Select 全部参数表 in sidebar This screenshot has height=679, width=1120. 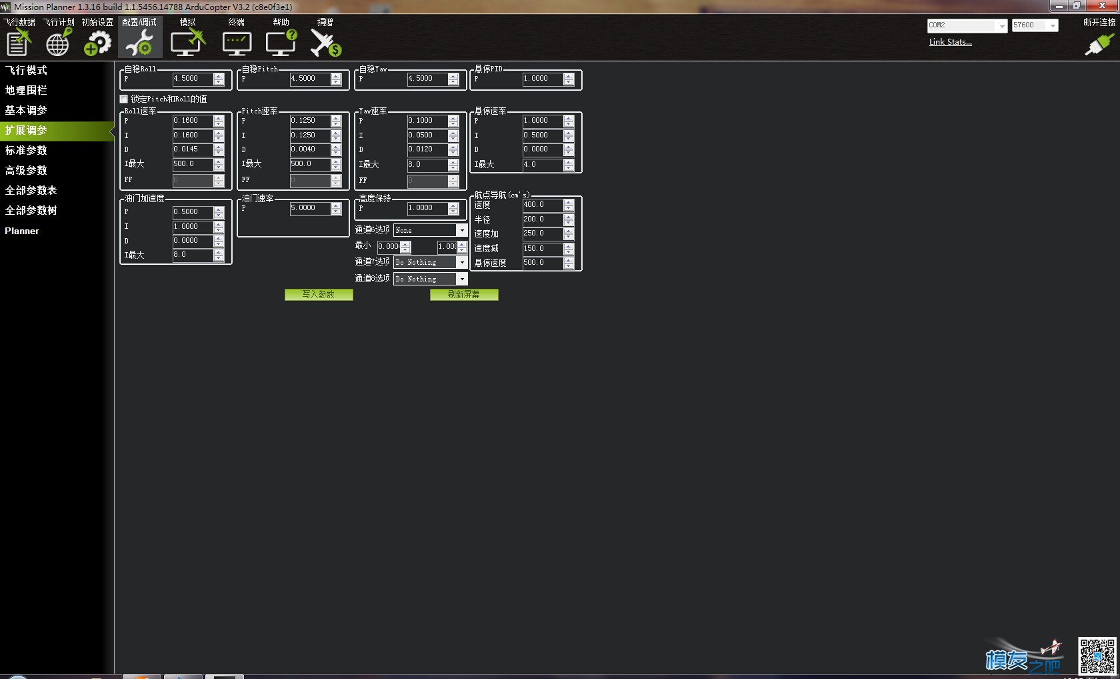click(31, 190)
